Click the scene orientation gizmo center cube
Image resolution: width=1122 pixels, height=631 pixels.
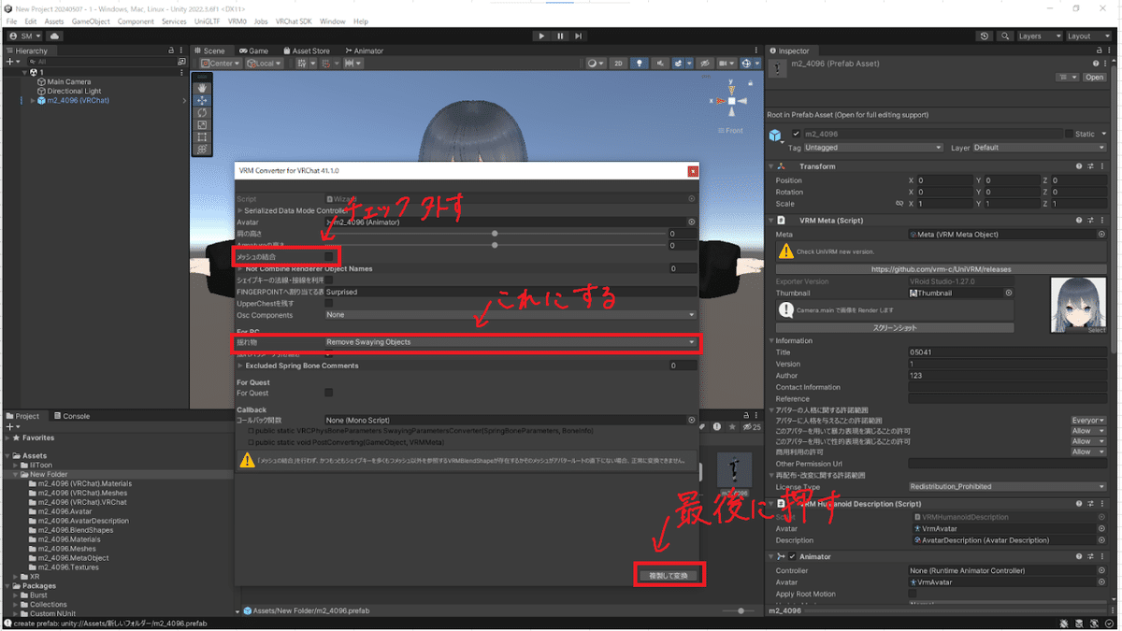(732, 100)
